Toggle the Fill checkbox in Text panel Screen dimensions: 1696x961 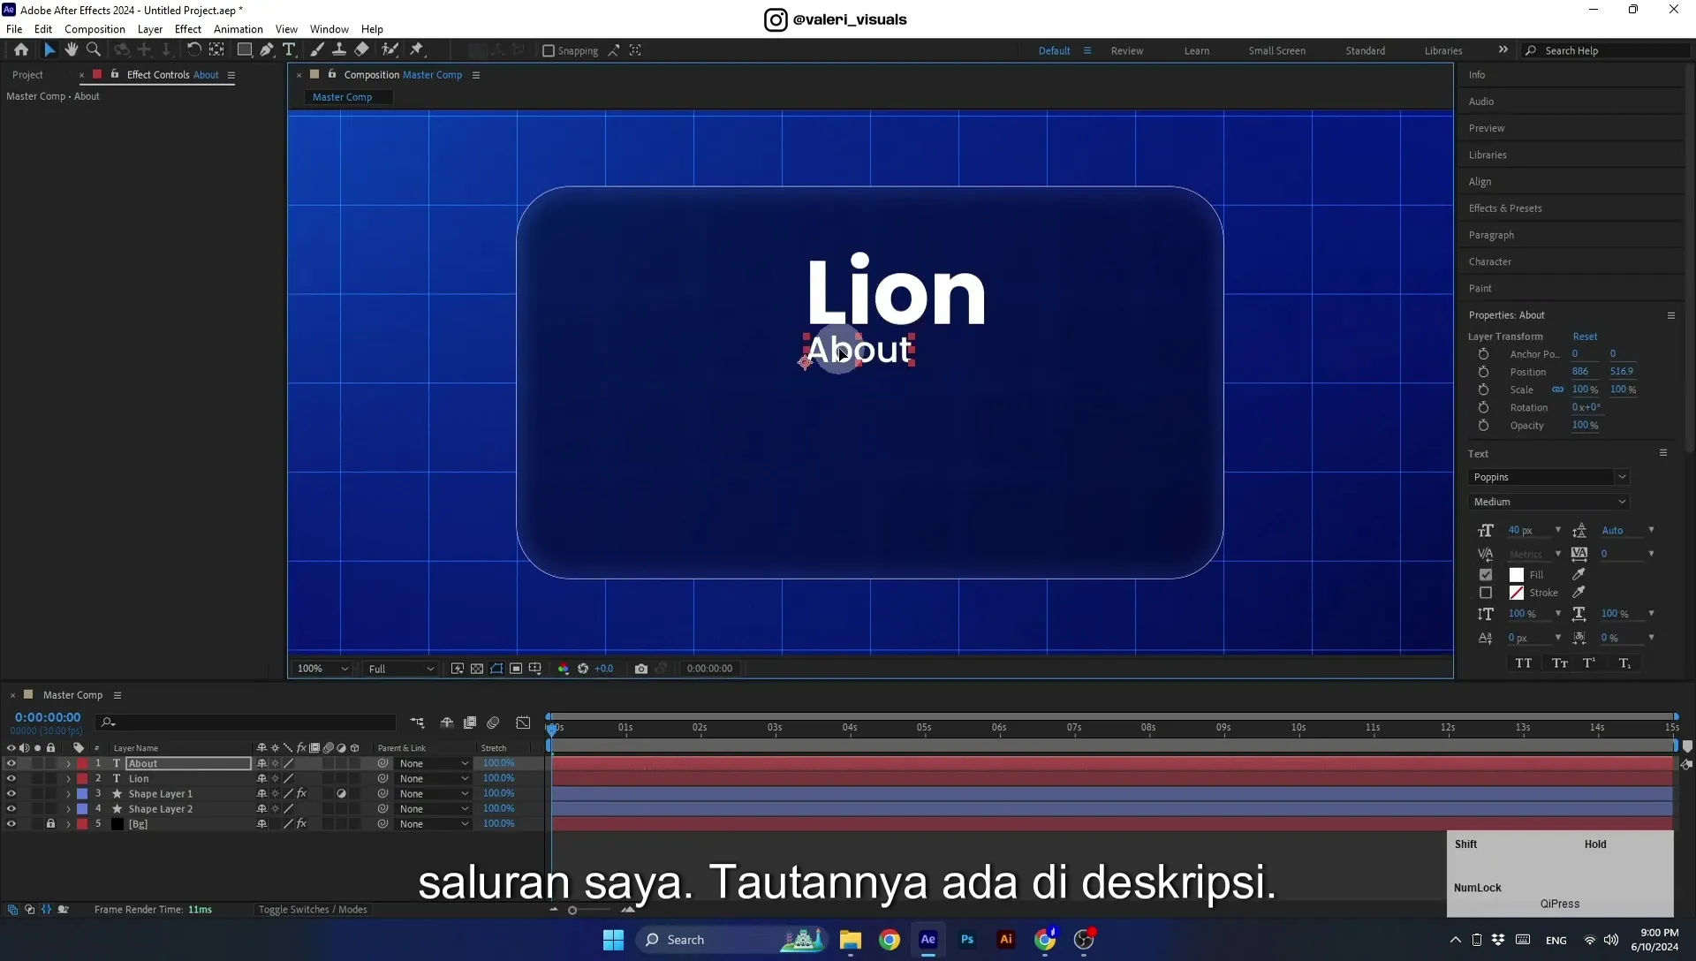(x=1486, y=575)
